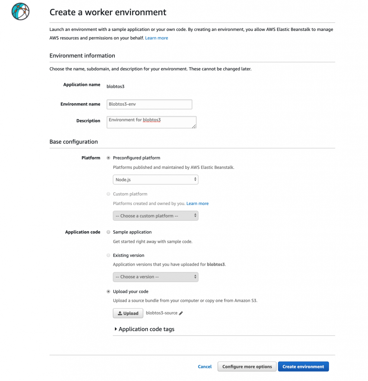Click Learn more under Custom platform
This screenshot has width=368, height=381.
coord(197,203)
